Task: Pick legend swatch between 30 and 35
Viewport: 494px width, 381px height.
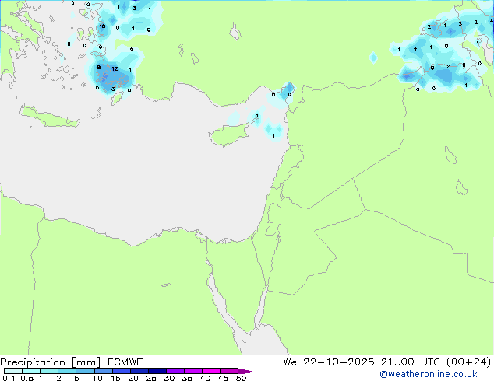Action: point(175,371)
